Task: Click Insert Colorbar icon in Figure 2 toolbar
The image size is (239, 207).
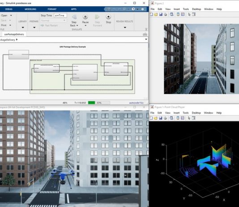Action: click(178, 14)
